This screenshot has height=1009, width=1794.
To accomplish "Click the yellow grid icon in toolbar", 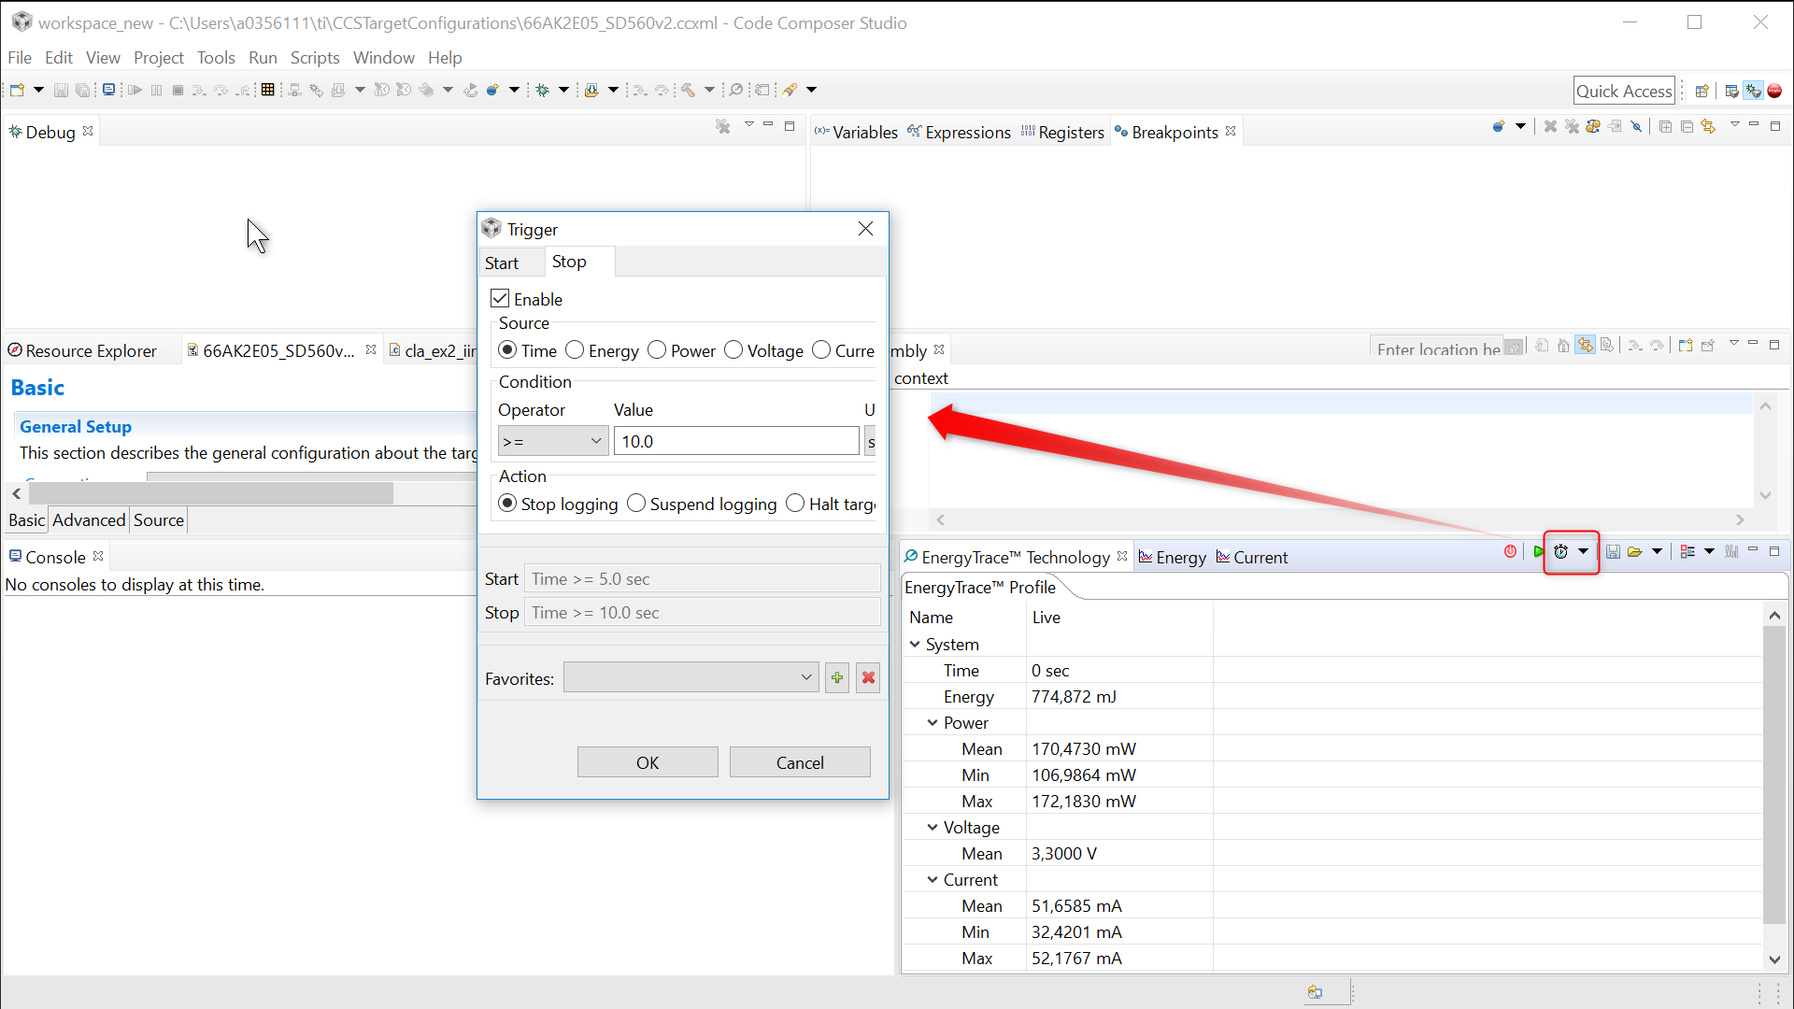I will click(268, 90).
